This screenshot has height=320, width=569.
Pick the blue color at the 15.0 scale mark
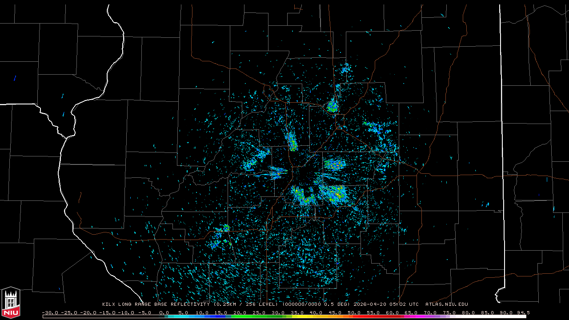221,316
